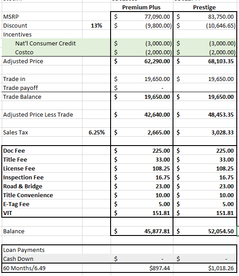
Task: Click the License Fee label
Action: coord(19,169)
